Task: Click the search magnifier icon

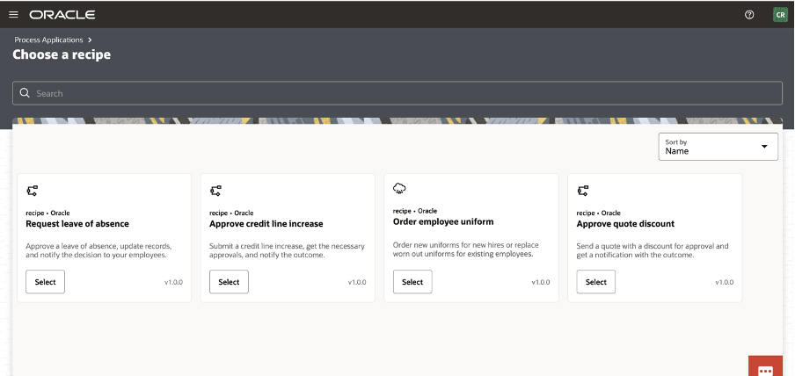Action: point(25,93)
